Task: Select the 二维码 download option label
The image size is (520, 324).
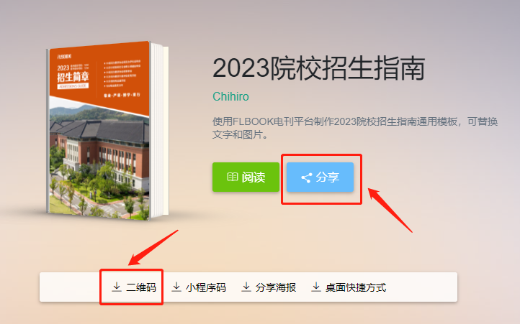Action: point(141,287)
